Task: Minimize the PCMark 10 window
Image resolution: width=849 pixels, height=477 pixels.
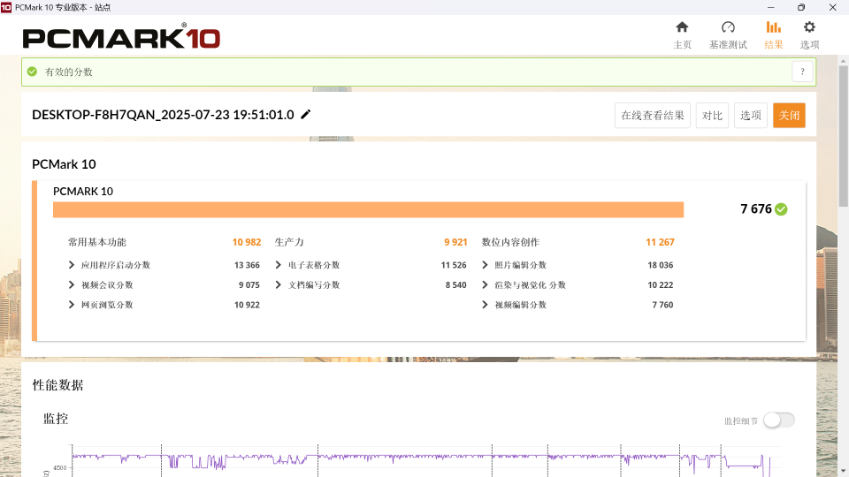Action: [x=770, y=7]
